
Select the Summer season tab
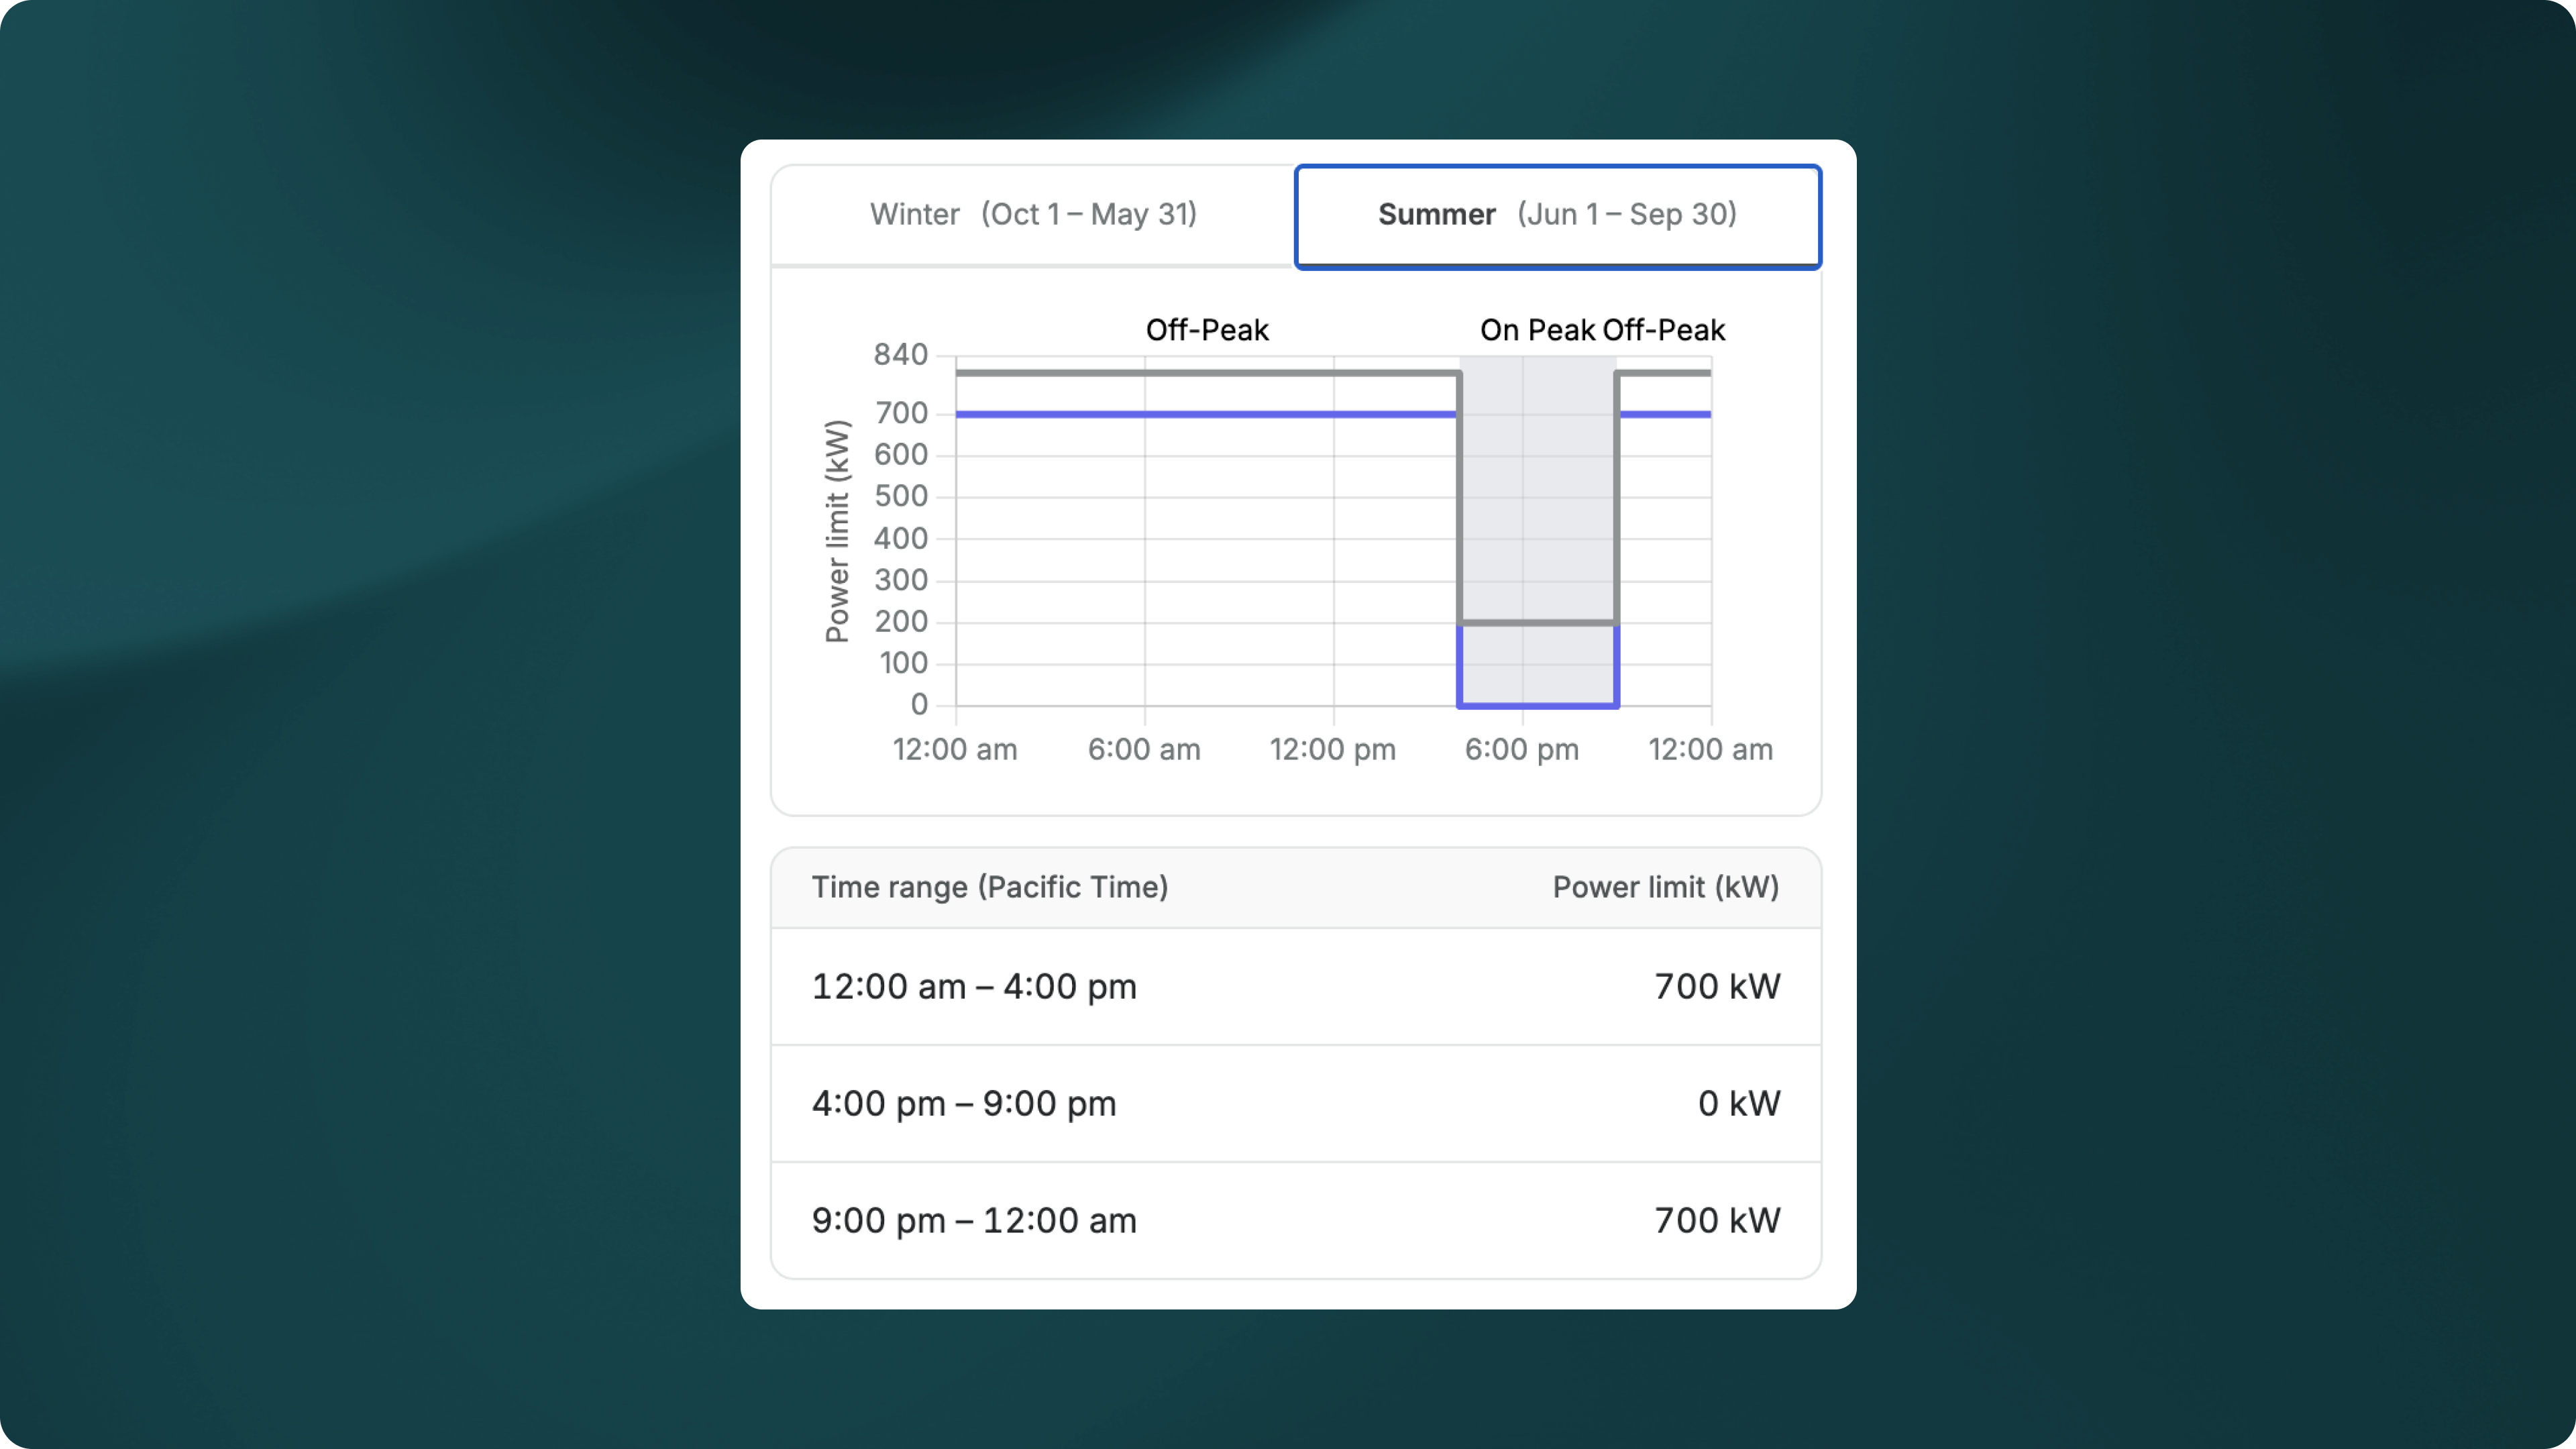(x=1557, y=215)
